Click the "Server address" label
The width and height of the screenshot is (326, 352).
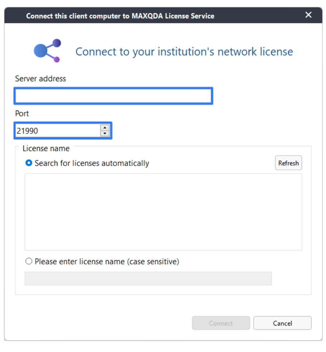pos(41,79)
